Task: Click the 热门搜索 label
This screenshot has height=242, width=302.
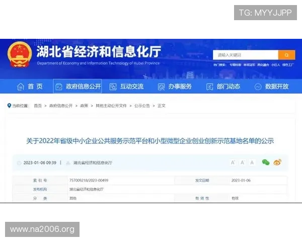Action: tap(220, 65)
